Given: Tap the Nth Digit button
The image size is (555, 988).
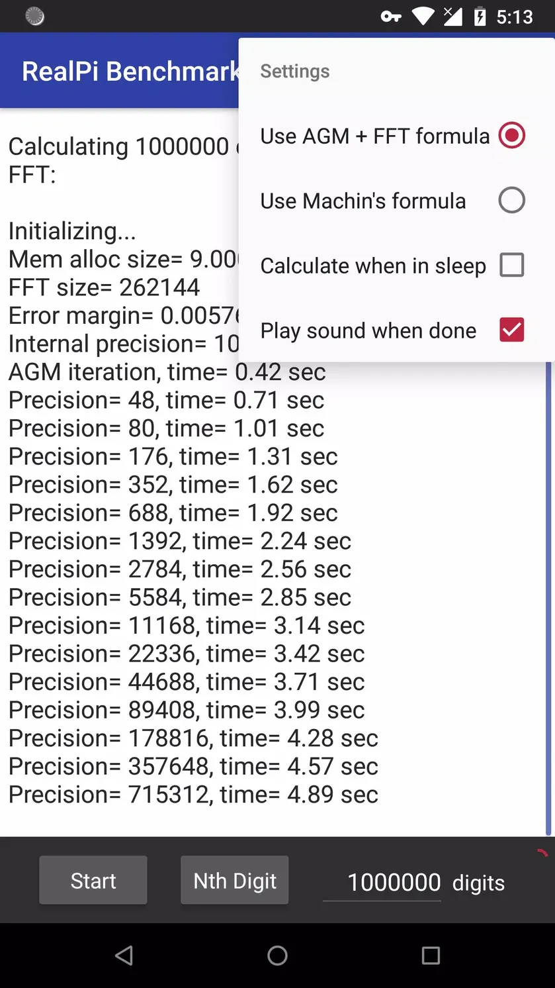Looking at the screenshot, I should tap(235, 880).
